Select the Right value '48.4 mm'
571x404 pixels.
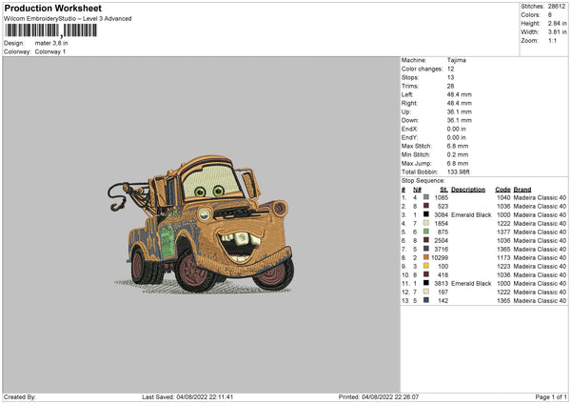click(460, 103)
